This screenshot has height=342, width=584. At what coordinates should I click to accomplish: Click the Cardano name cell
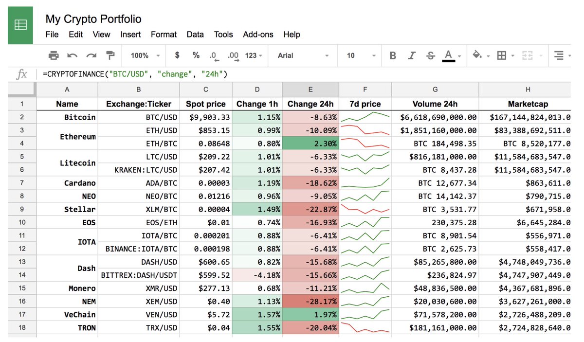pyautogui.click(x=67, y=183)
